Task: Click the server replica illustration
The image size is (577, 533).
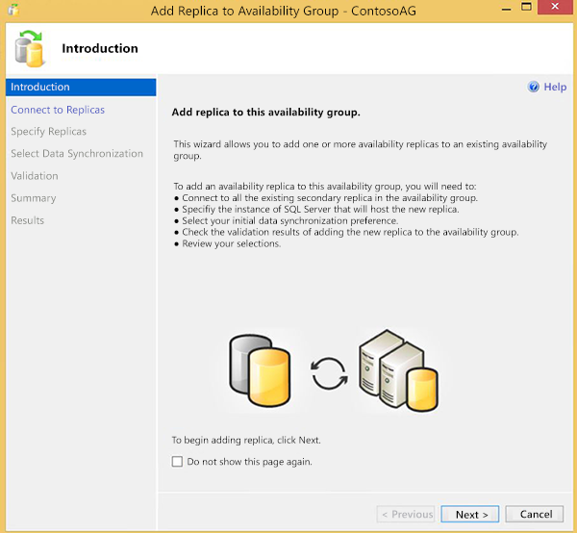Action: [x=398, y=370]
